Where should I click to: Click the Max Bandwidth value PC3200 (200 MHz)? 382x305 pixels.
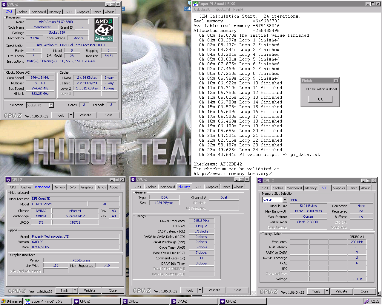pos(308,211)
